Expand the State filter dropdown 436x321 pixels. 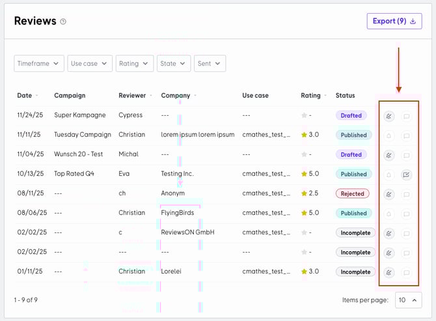click(174, 64)
